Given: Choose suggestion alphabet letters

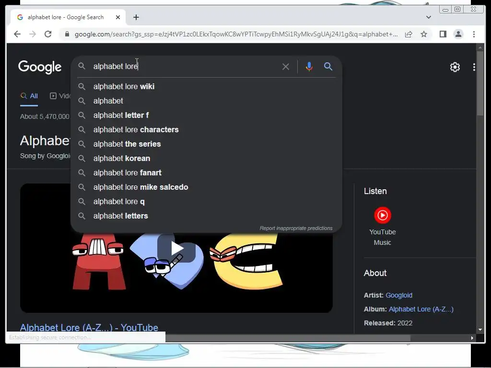Looking at the screenshot, I should click(206, 216).
